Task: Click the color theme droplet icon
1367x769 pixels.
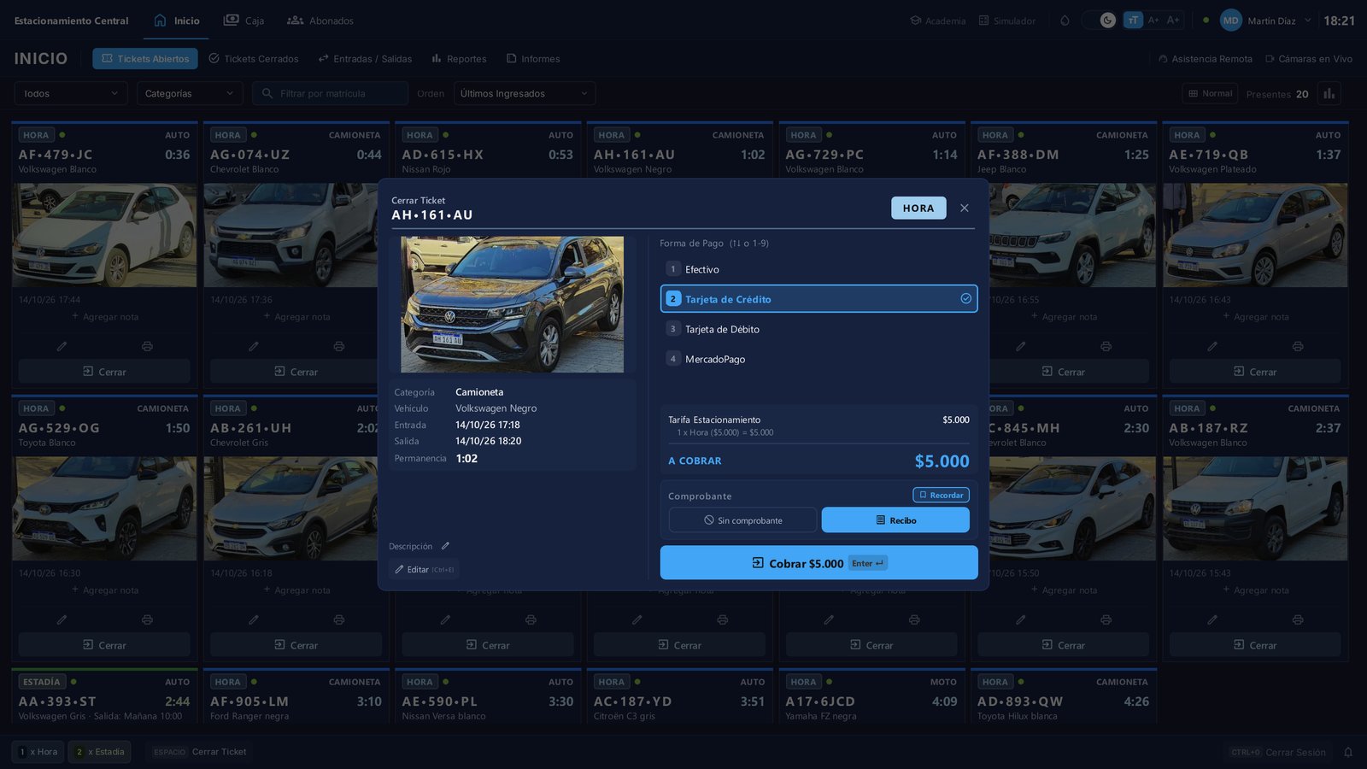Action: tap(1065, 21)
